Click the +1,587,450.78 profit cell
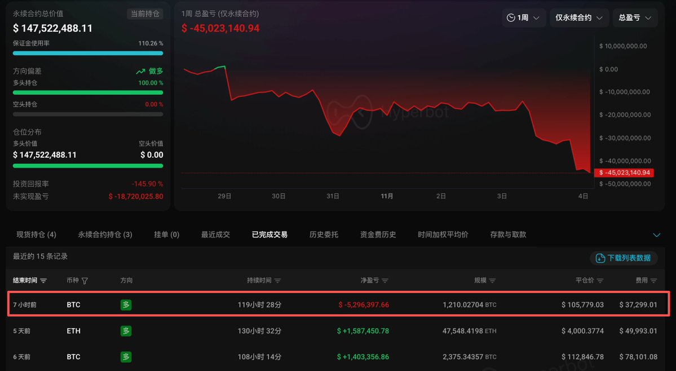676x371 pixels. click(363, 331)
